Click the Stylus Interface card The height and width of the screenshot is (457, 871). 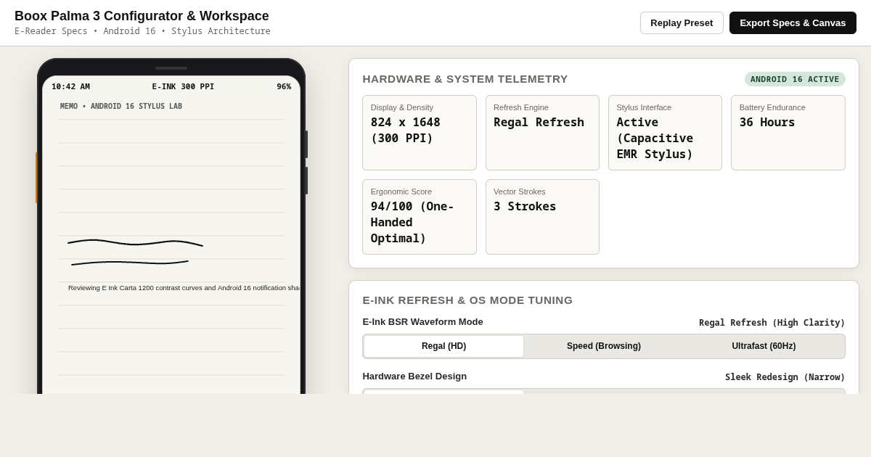pyautogui.click(x=665, y=133)
